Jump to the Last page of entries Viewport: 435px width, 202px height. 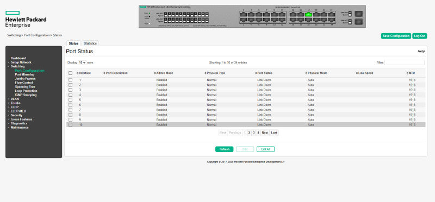click(274, 132)
